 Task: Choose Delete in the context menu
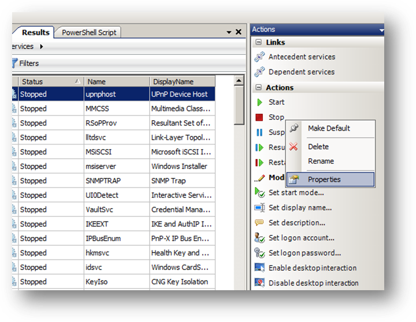[x=318, y=147]
